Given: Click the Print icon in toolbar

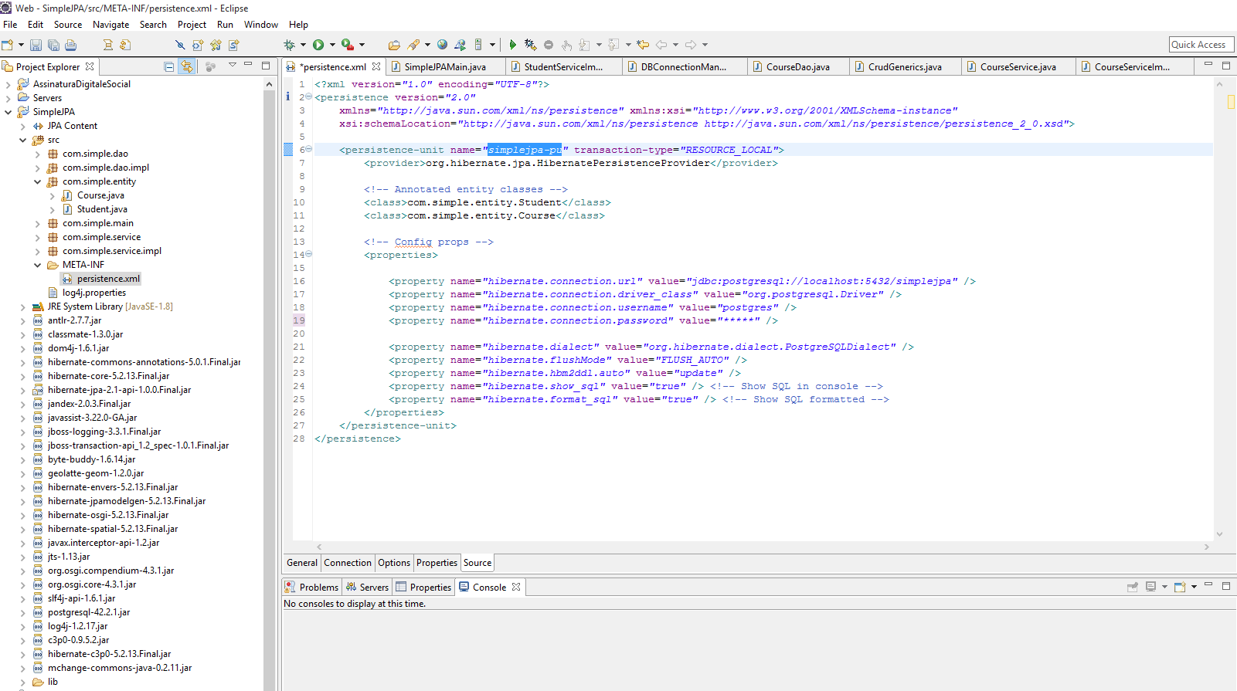Looking at the screenshot, I should pyautogui.click(x=71, y=46).
